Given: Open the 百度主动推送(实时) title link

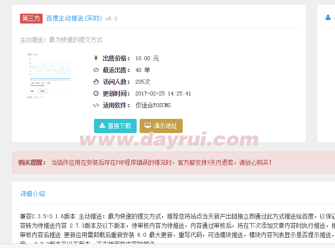Looking at the screenshot, I should [x=74, y=19].
